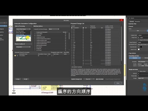Click the white Sheet Color swatch

[x=139, y=49]
